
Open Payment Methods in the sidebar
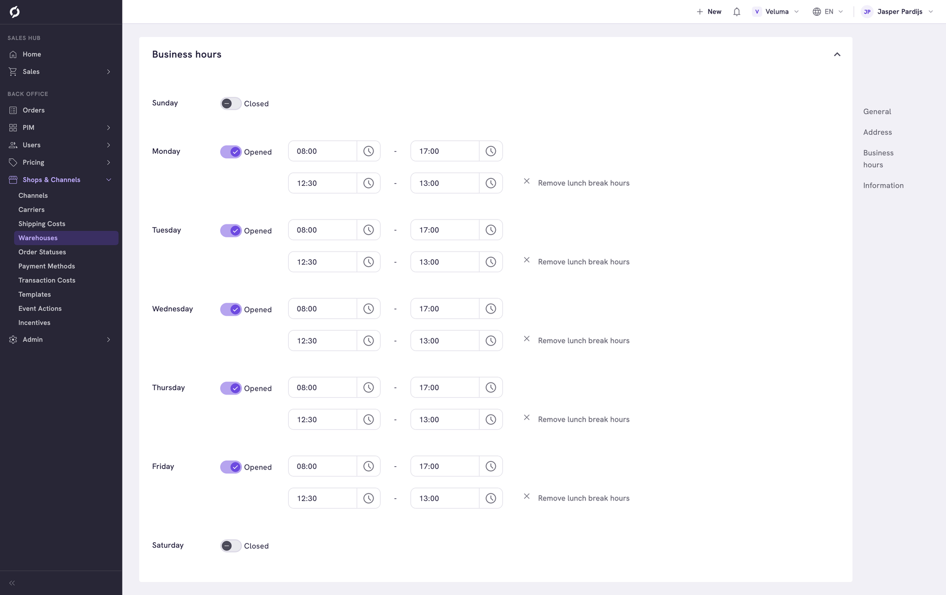coord(47,266)
